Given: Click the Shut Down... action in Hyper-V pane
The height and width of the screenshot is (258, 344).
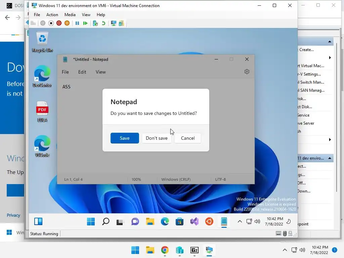Looking at the screenshot, I should click(304, 191).
